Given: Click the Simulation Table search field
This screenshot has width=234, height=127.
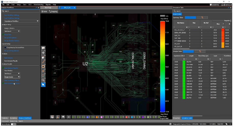Looking at the screenshot, I should pos(202,11).
